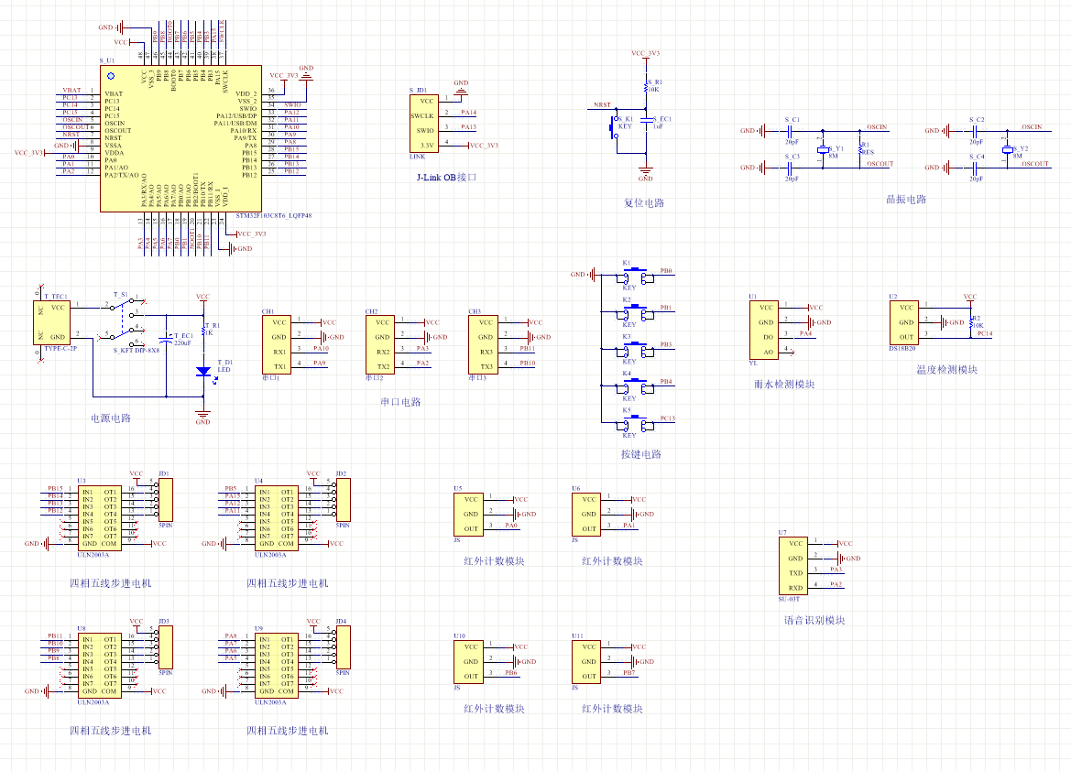
Task: Select the U7 SU-03T voice module block
Action: (x=793, y=565)
